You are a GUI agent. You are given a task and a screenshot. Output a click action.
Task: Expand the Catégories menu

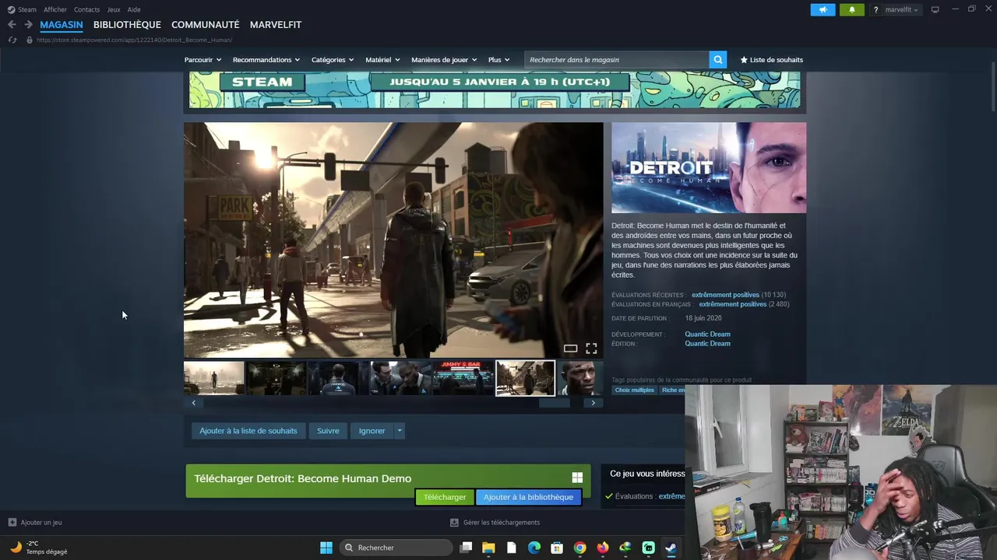coord(333,60)
